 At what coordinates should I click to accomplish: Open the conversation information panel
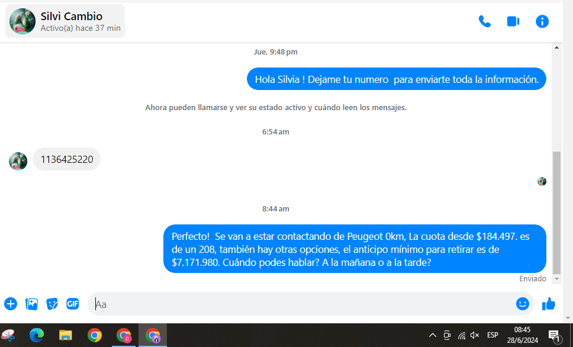coord(542,21)
